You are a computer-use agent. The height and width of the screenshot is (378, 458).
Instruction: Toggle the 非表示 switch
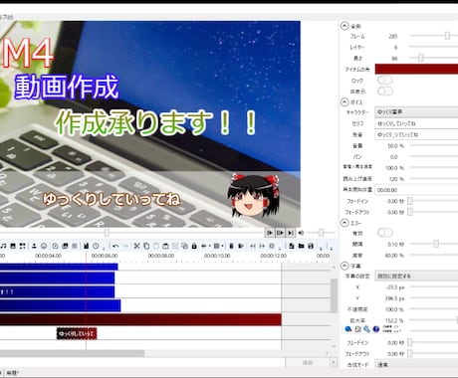385,91
